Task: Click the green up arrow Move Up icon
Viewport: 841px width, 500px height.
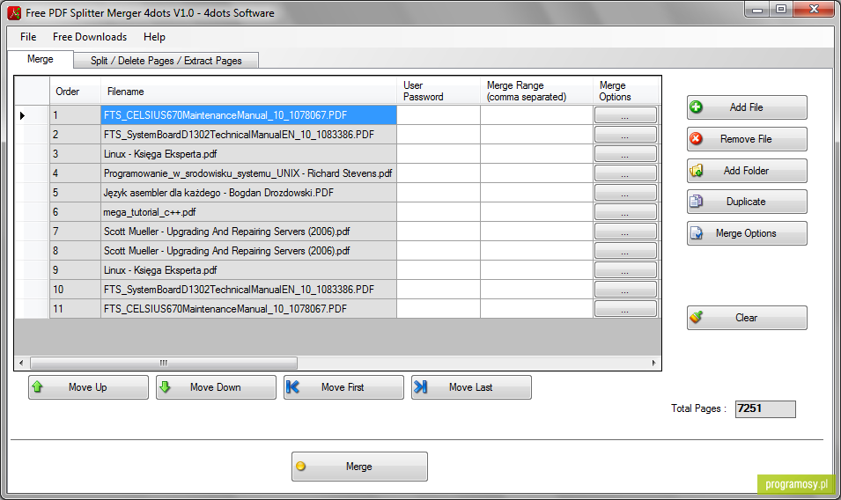Action: 38,387
